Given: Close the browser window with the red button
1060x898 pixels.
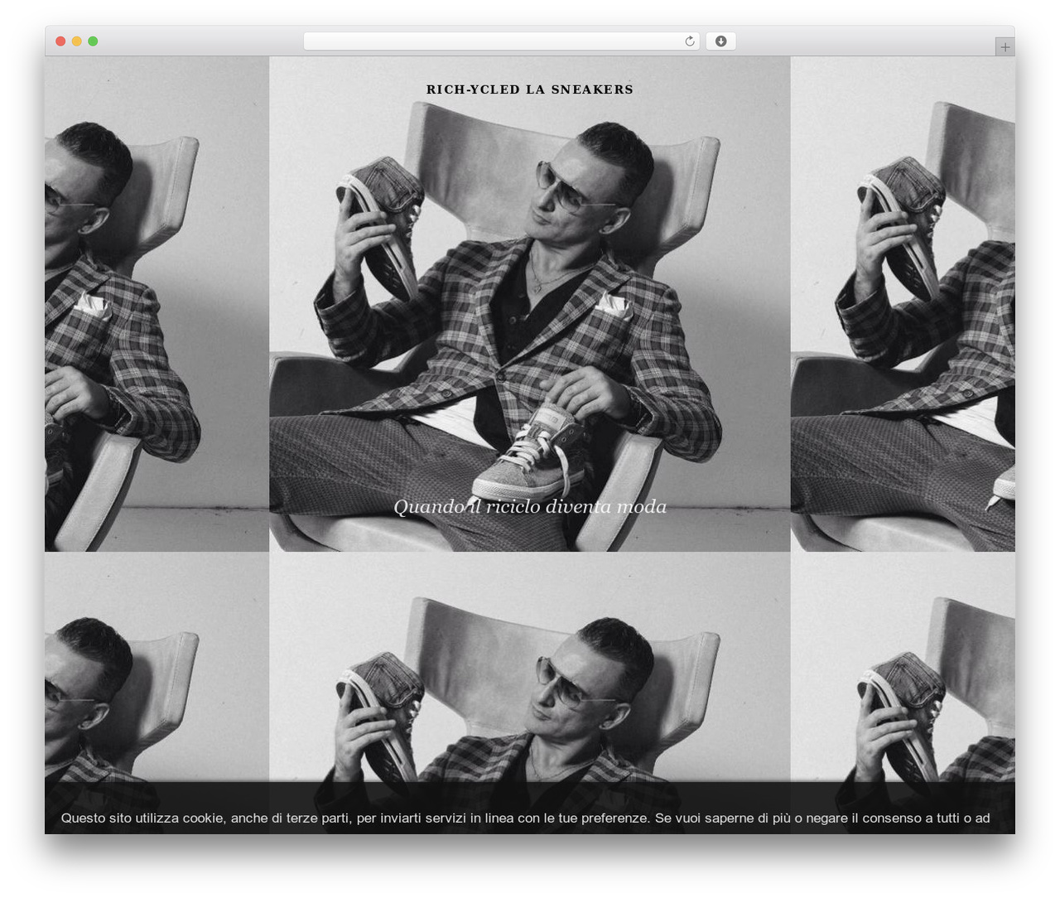Looking at the screenshot, I should 60,41.
